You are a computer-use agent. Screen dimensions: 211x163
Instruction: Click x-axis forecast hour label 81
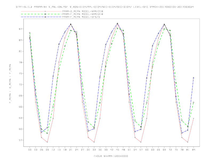(x=188, y=150)
